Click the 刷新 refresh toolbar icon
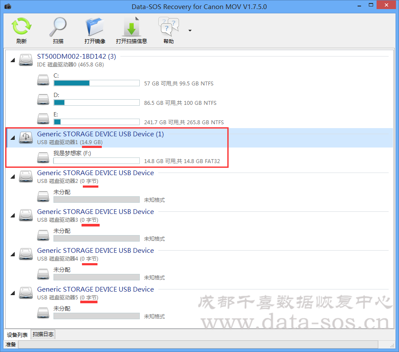 [21, 28]
